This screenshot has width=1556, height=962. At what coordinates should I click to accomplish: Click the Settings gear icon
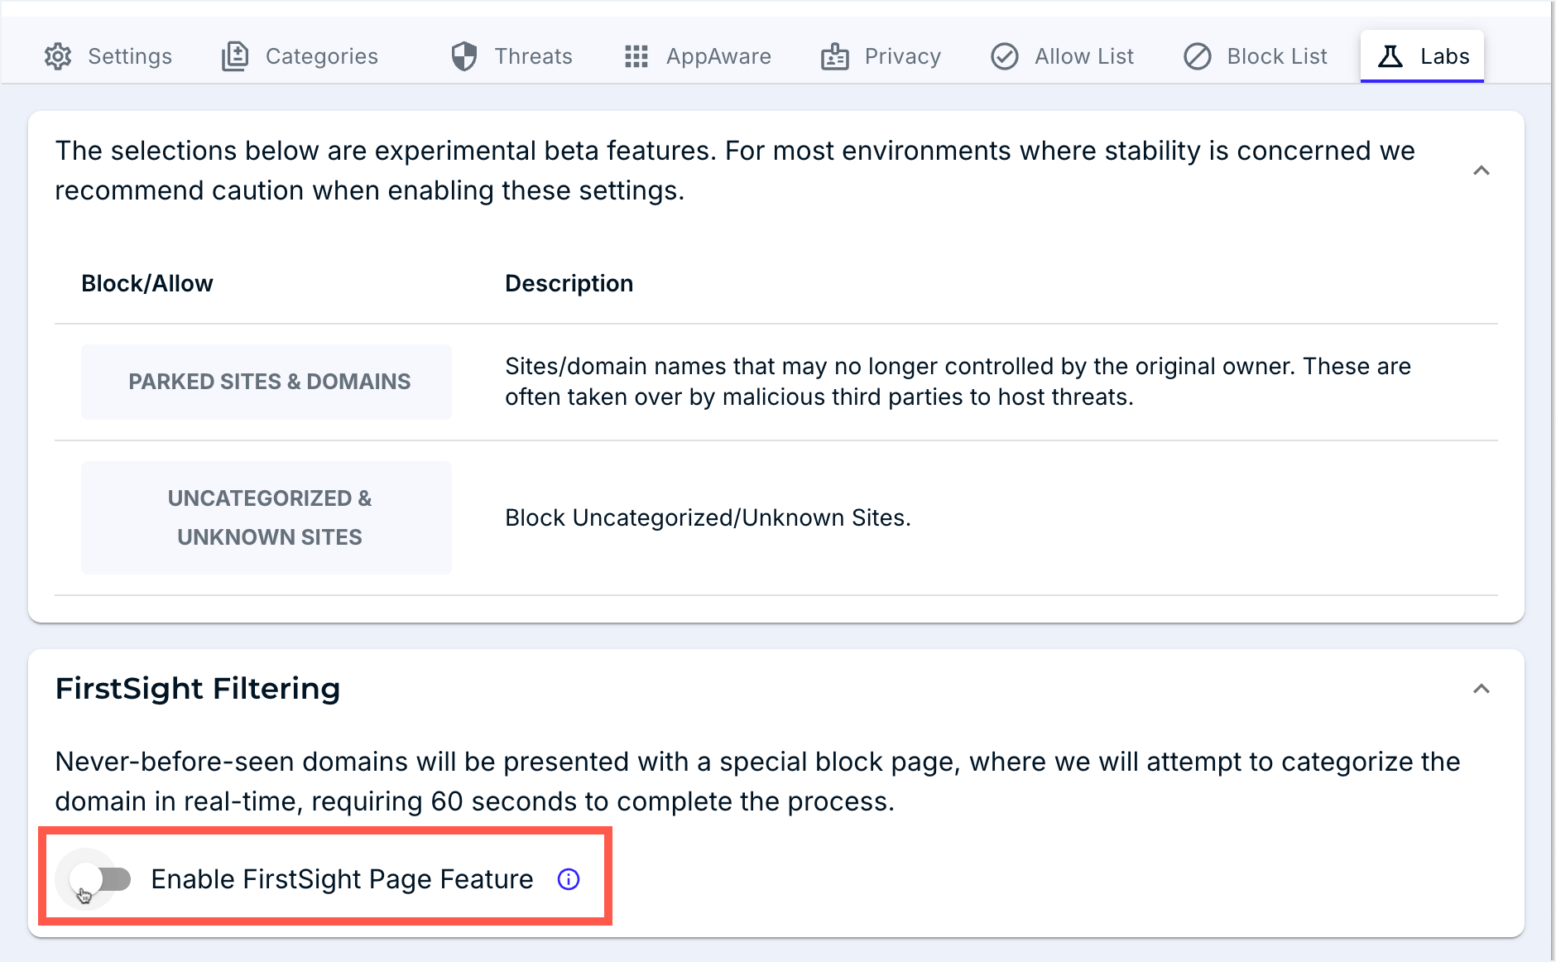tap(58, 56)
